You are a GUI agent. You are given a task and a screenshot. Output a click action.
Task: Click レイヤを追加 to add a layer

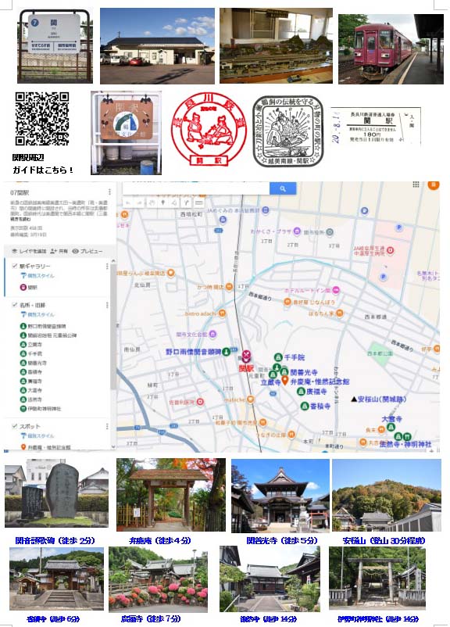(x=28, y=251)
